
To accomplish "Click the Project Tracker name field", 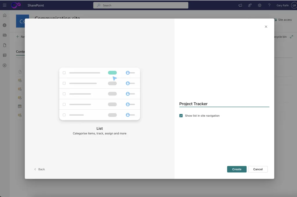I will (x=224, y=104).
